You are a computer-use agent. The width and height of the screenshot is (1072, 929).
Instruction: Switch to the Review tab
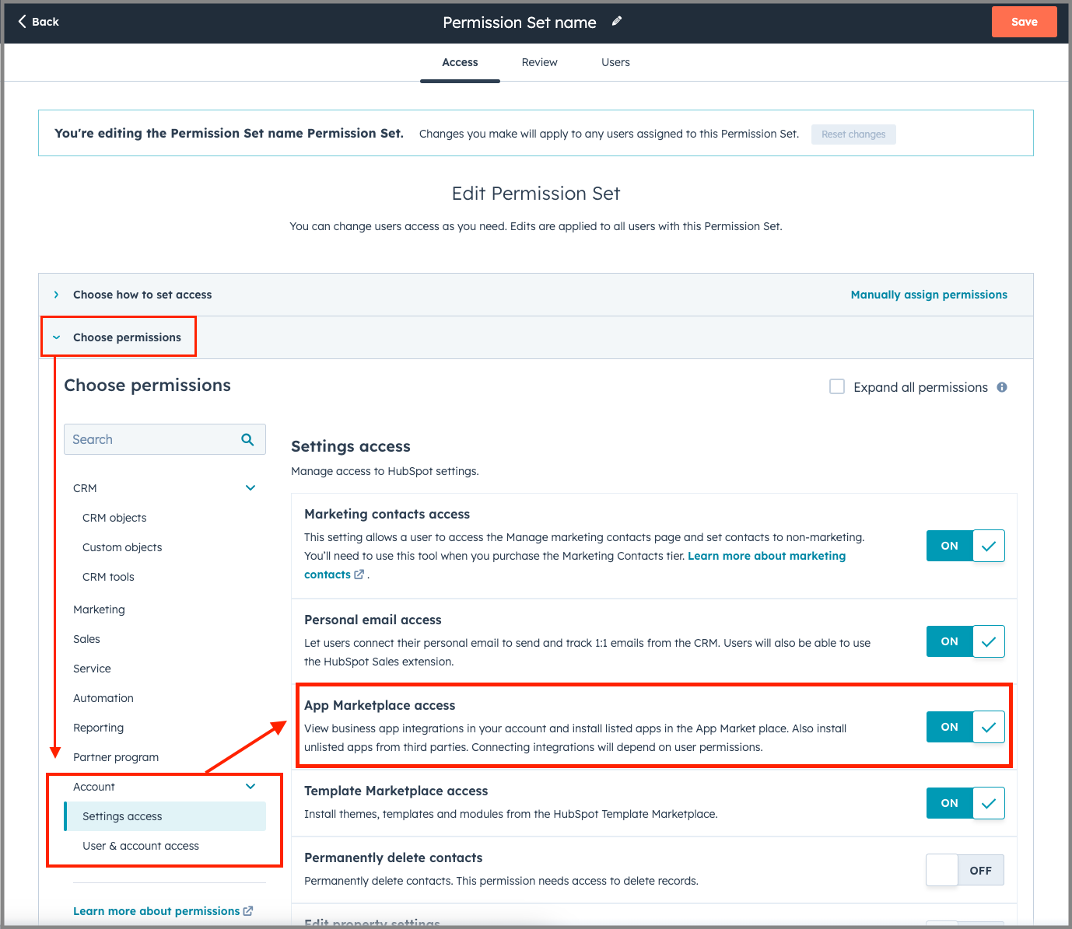pyautogui.click(x=539, y=62)
